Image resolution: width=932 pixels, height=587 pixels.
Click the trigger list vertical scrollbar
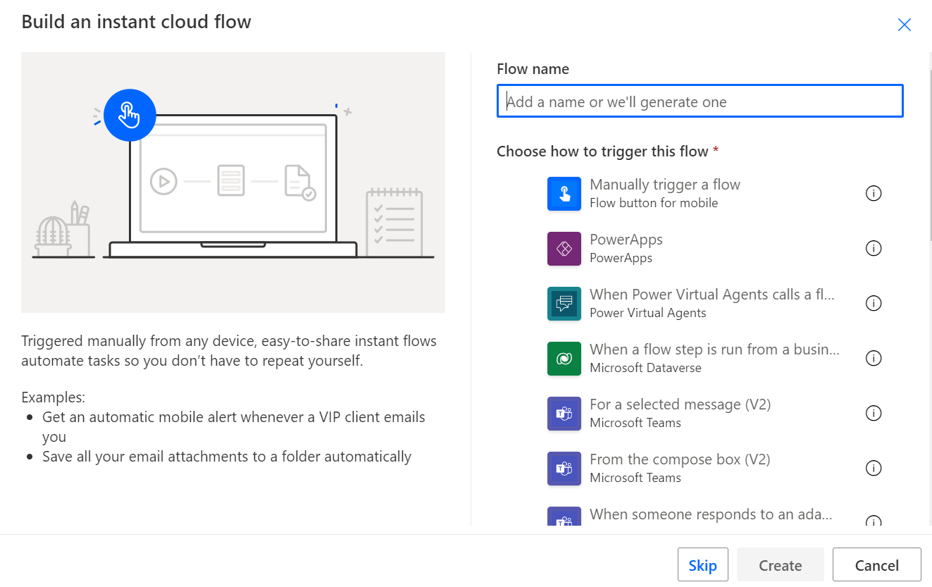click(929, 155)
